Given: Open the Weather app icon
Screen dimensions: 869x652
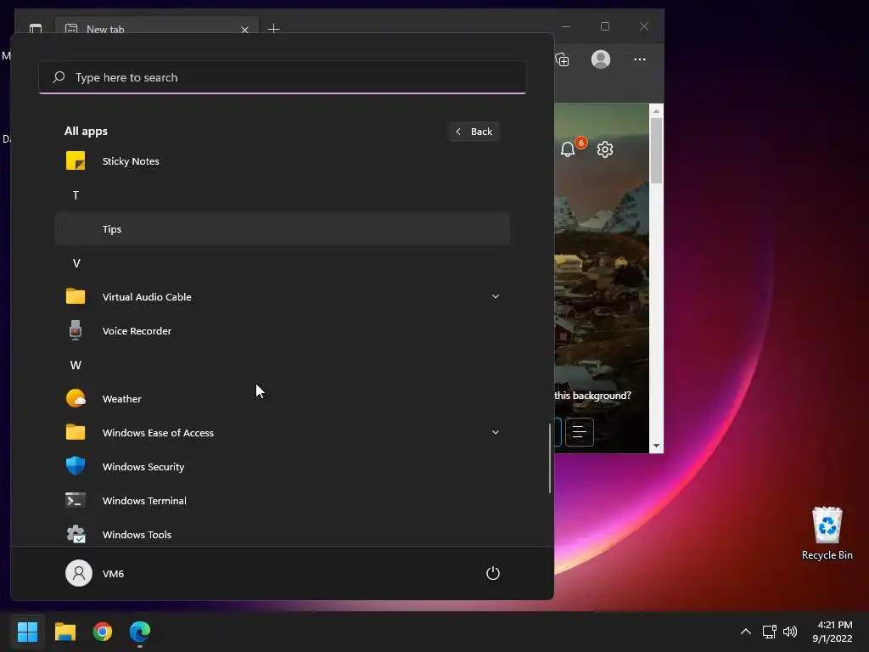Looking at the screenshot, I should [76, 399].
